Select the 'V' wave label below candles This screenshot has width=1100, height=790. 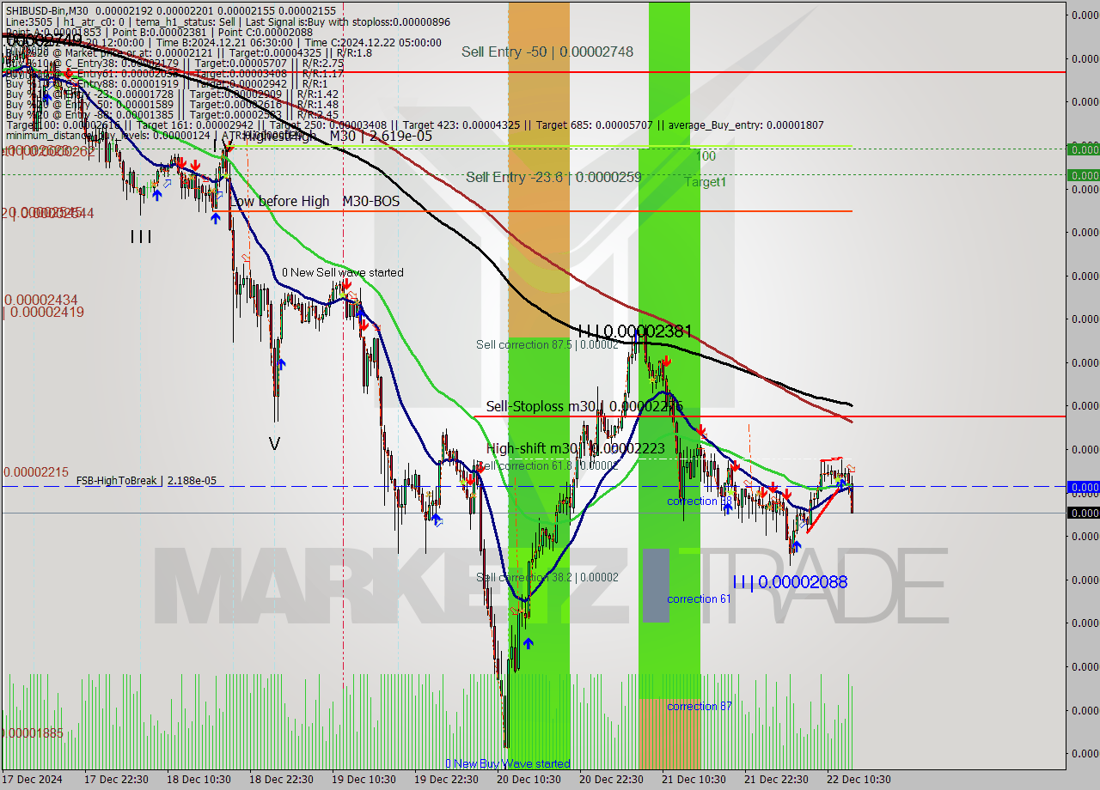[x=274, y=444]
